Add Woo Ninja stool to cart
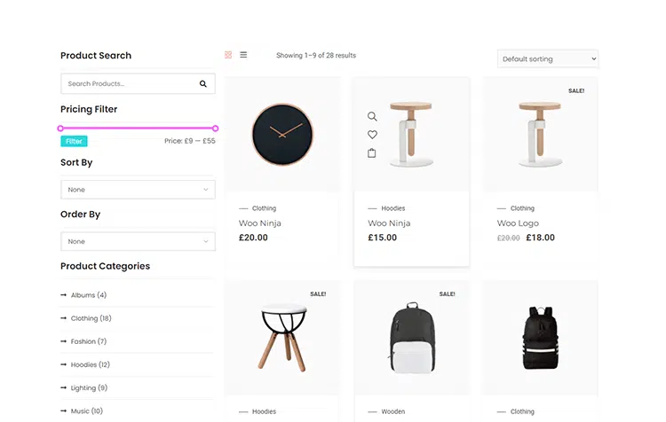The width and height of the screenshot is (666, 422). point(372,153)
